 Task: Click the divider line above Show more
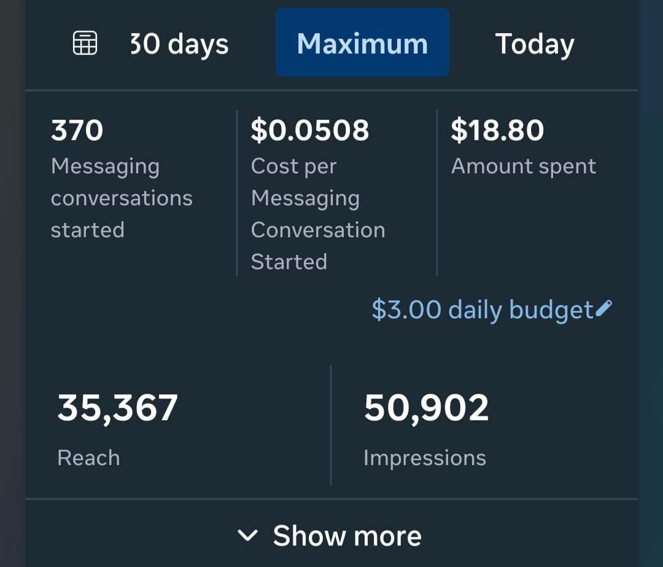pyautogui.click(x=331, y=499)
